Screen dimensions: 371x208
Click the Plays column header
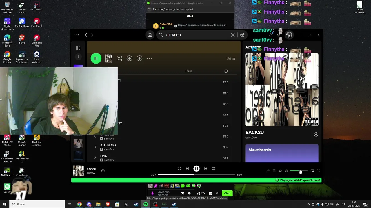[x=189, y=71]
